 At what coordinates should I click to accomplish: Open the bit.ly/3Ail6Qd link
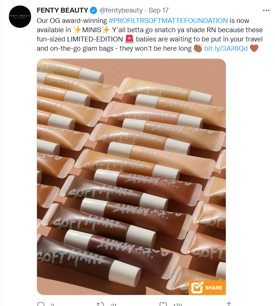[226, 48]
